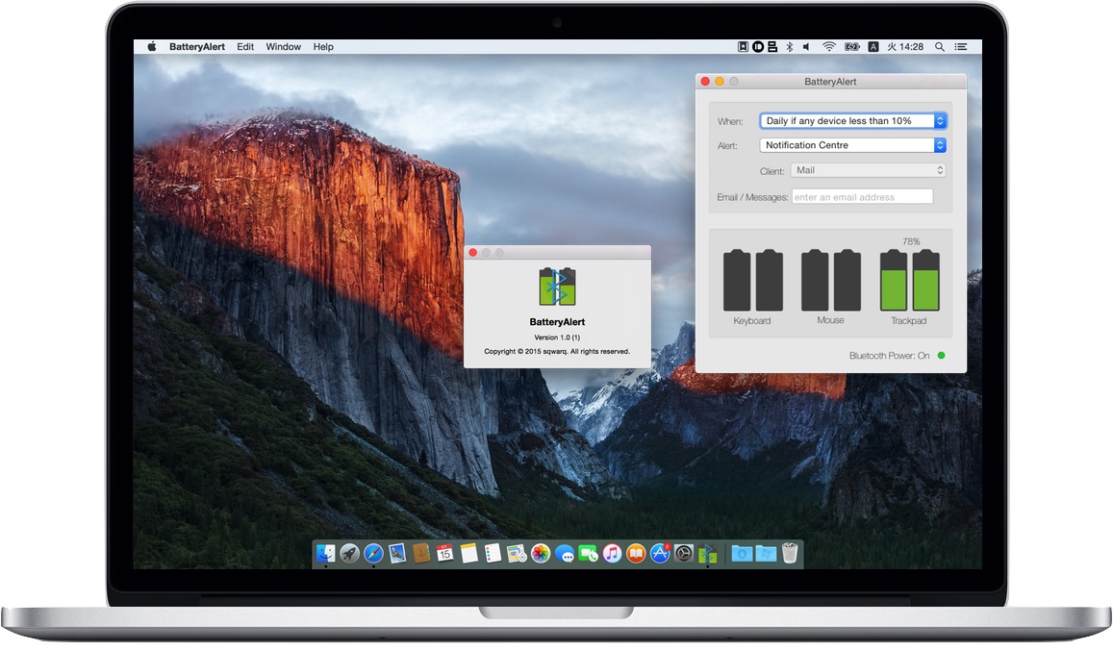Viewport: 1113px width, 651px height.
Task: Open iTunes music note in Dock
Action: [x=612, y=553]
